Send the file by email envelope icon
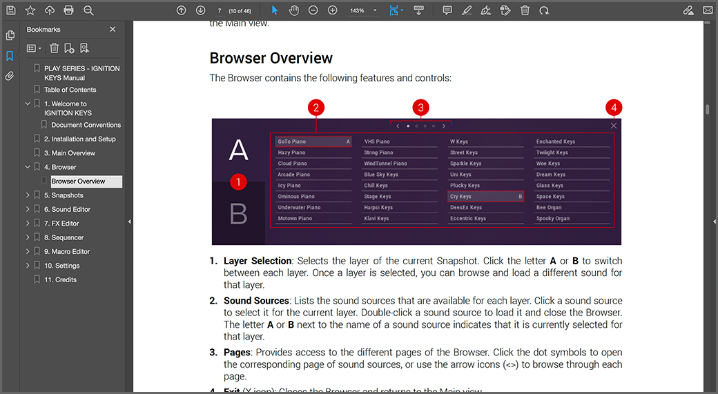The height and width of the screenshot is (394, 718). 708,10
